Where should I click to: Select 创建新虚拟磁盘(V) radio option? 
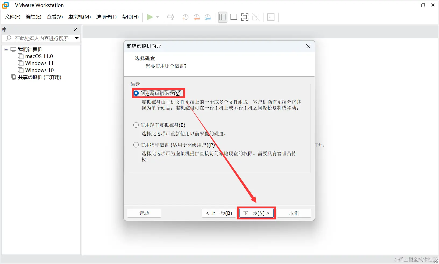click(136, 93)
